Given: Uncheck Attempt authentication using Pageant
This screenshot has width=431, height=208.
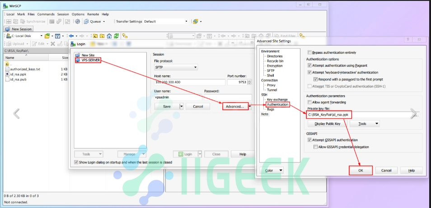Looking at the screenshot, I should (309, 65).
